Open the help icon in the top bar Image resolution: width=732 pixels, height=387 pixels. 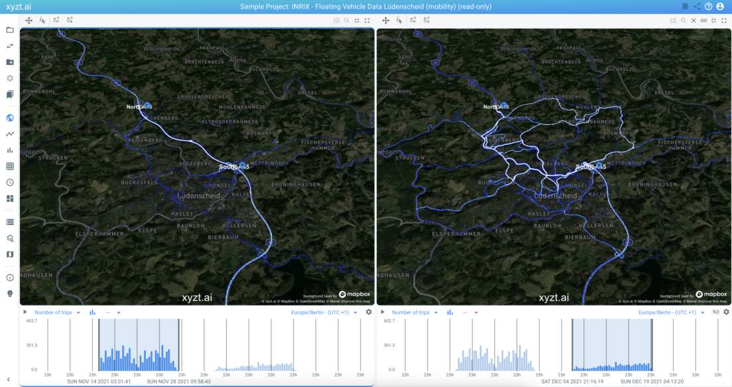click(708, 7)
